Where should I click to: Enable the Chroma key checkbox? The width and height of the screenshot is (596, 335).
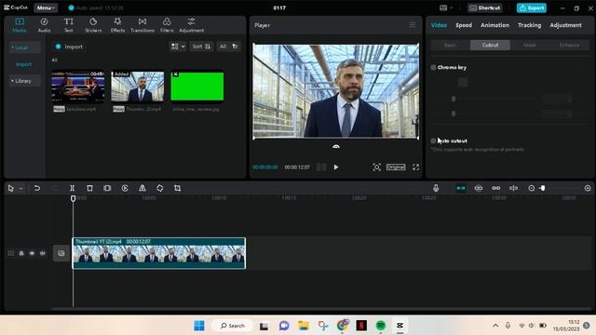pos(433,67)
